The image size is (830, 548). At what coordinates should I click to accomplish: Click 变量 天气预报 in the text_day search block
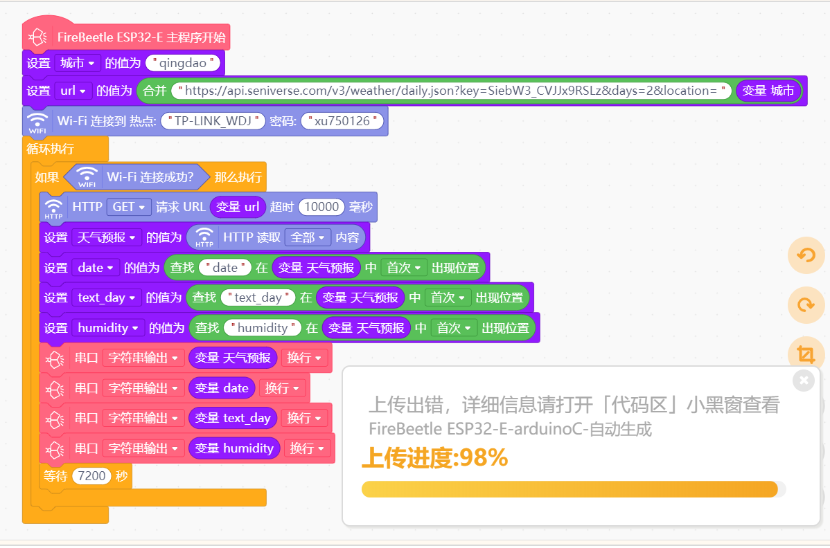[x=360, y=298]
